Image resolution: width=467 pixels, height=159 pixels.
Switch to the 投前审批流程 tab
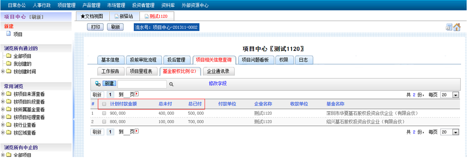pyautogui.click(x=143, y=60)
